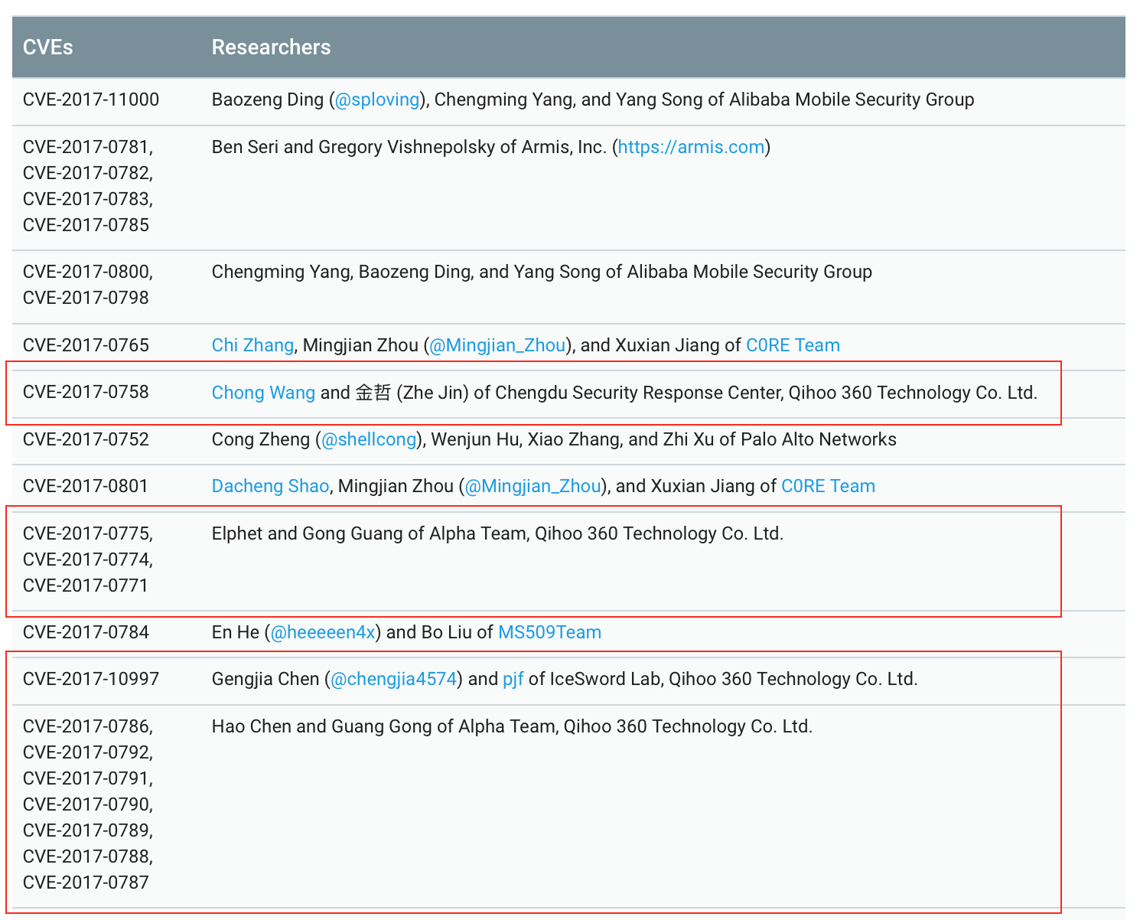Select the CVE-2017-0792 entry
Image resolution: width=1140 pixels, height=920 pixels.
(88, 752)
